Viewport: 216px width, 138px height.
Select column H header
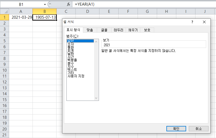166,11
